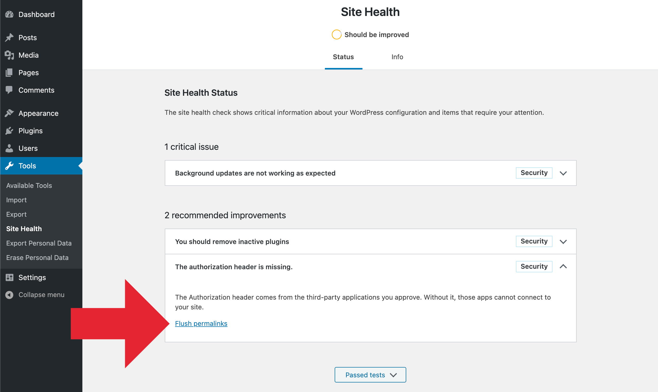The image size is (658, 392).
Task: Collapse the admin menu
Action: pos(10,295)
